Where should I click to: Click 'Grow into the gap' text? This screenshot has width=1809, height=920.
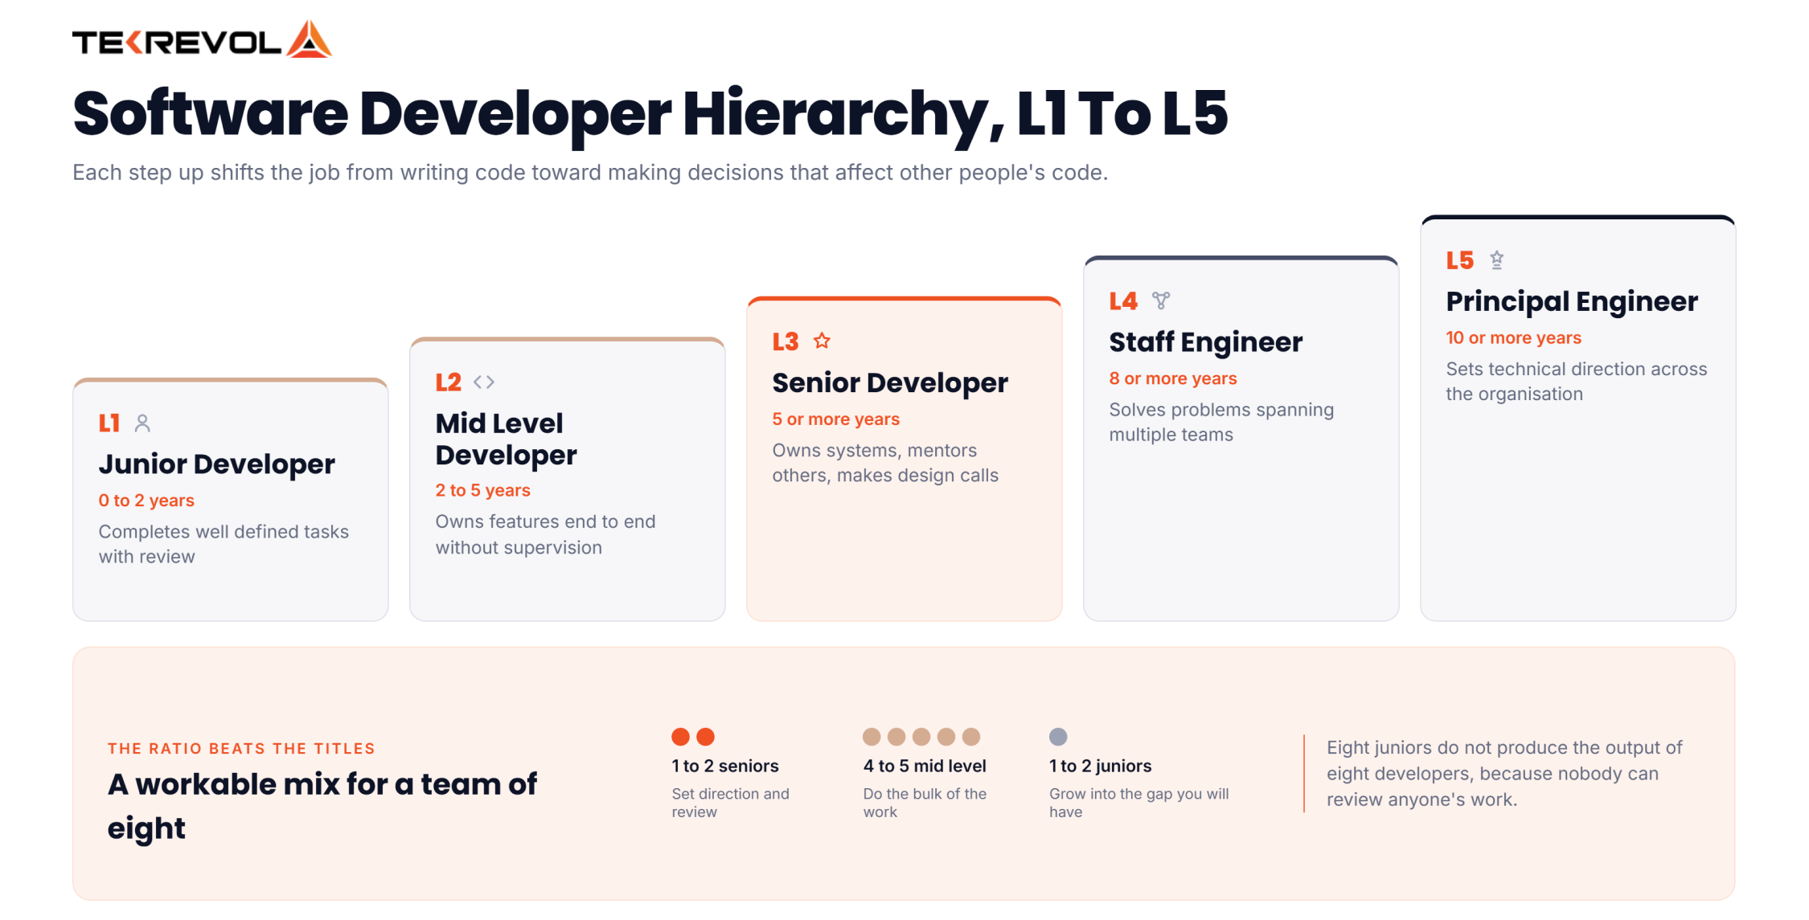[x=1139, y=803]
